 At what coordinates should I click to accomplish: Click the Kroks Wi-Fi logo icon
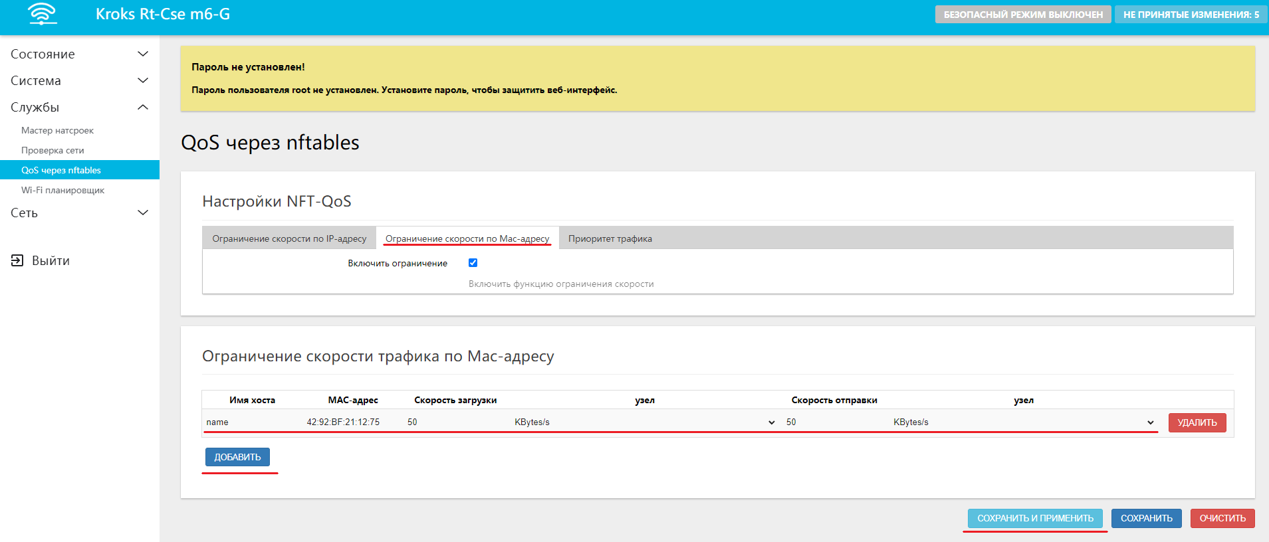click(x=43, y=14)
